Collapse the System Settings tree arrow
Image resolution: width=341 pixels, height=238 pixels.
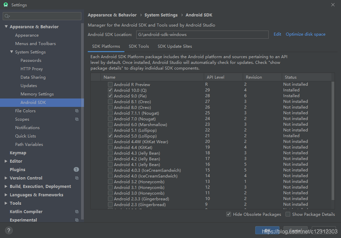(11, 52)
